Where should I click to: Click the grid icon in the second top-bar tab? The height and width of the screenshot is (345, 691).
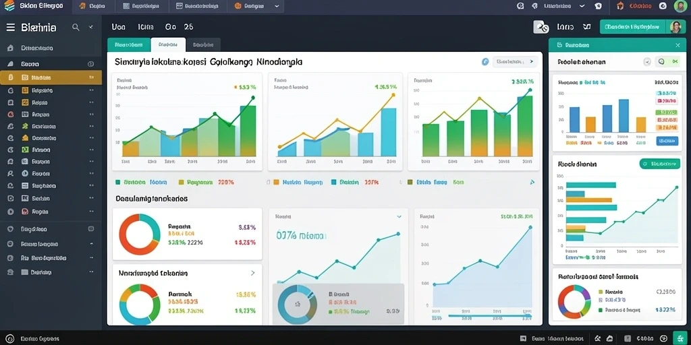tap(126, 6)
